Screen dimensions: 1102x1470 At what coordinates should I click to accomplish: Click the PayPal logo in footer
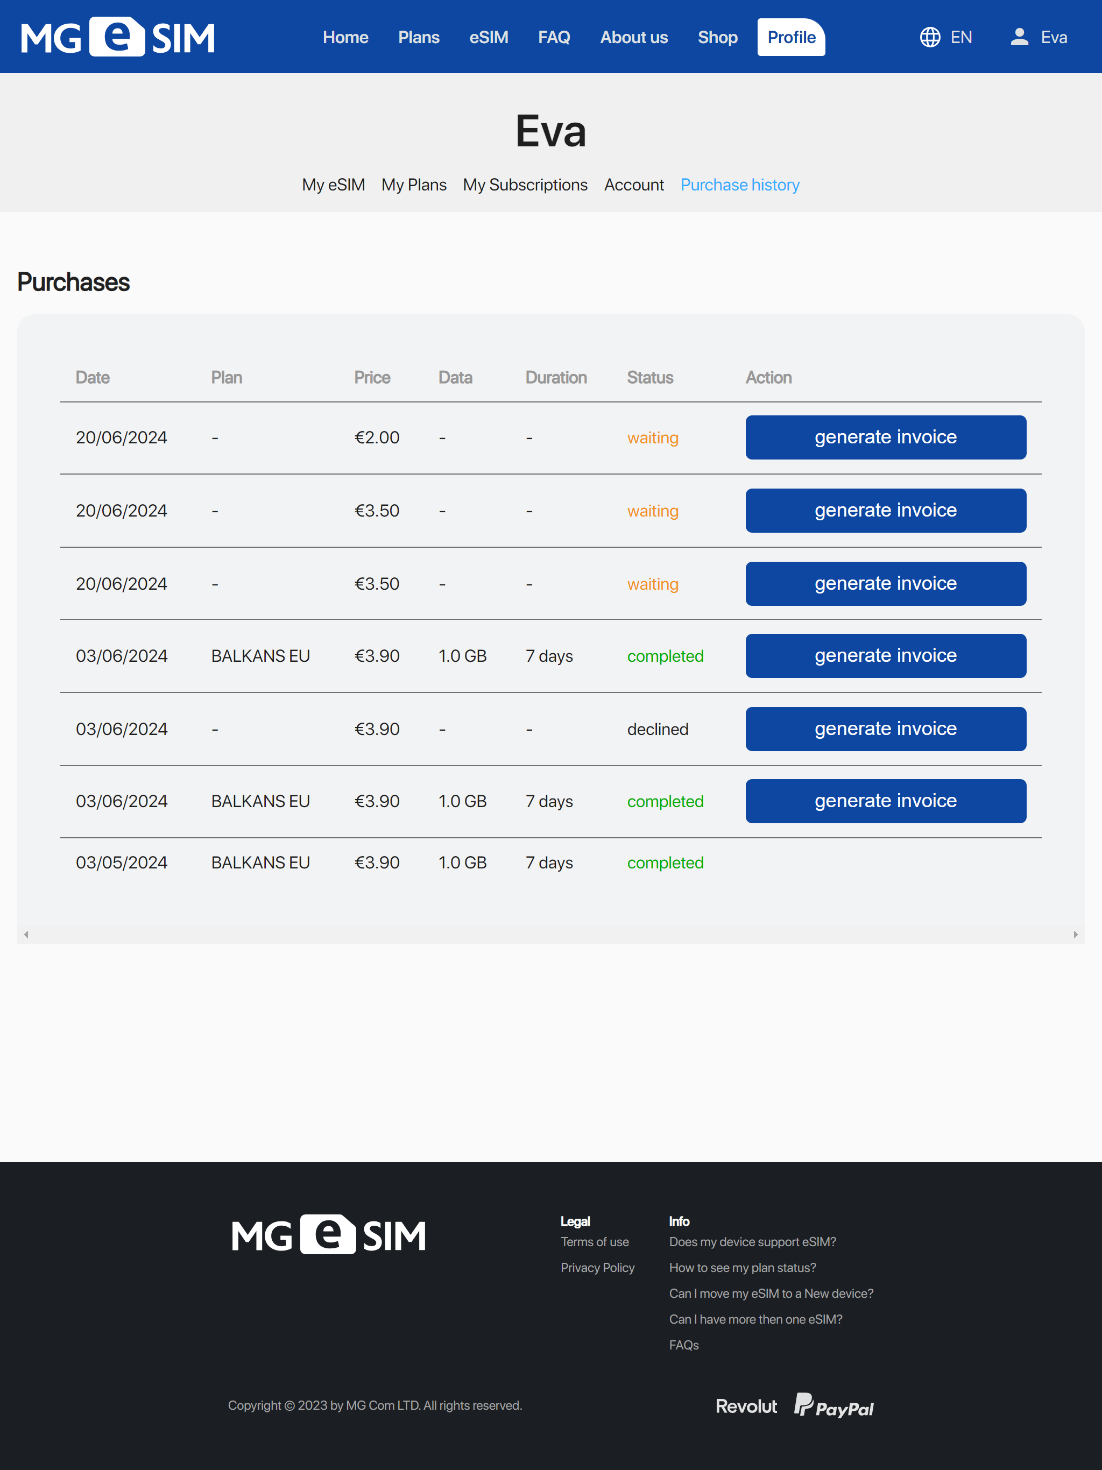[x=834, y=1405]
